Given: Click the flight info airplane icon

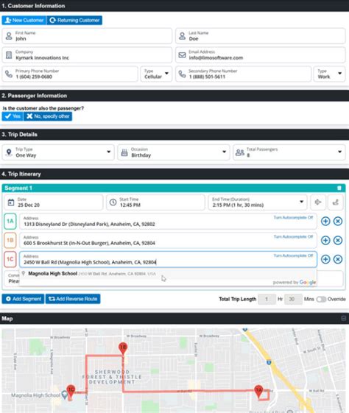Looking at the screenshot, I should 318,202.
